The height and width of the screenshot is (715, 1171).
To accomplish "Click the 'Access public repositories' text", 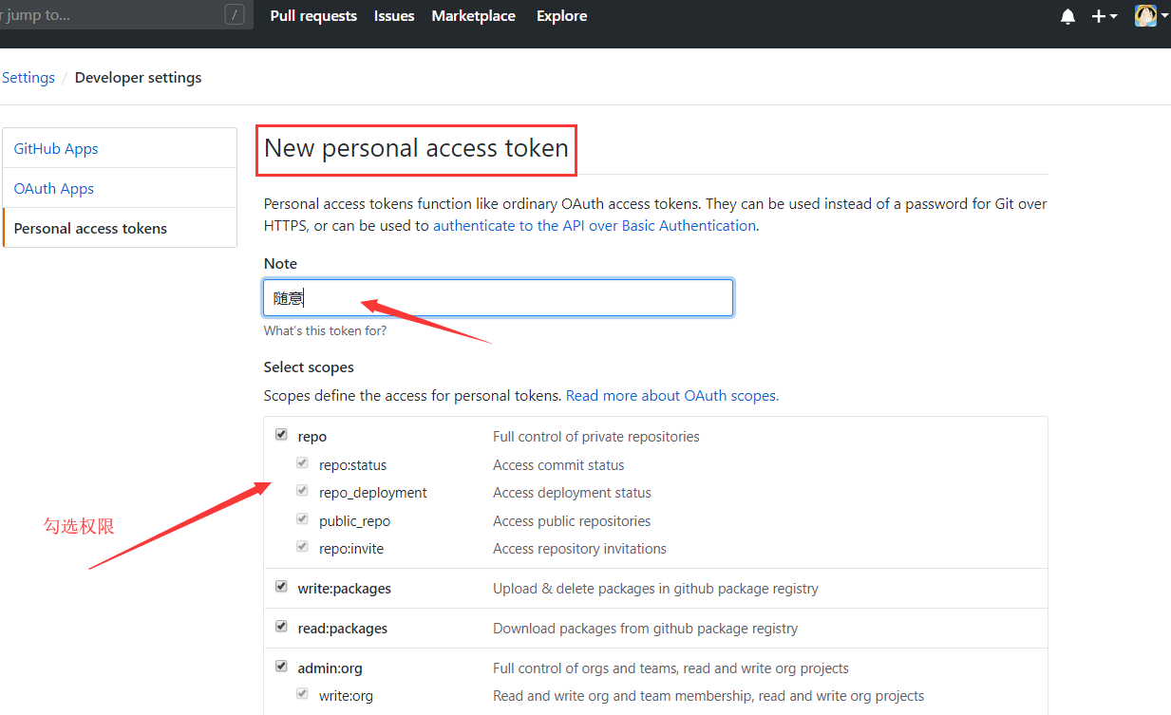I will pos(572,521).
